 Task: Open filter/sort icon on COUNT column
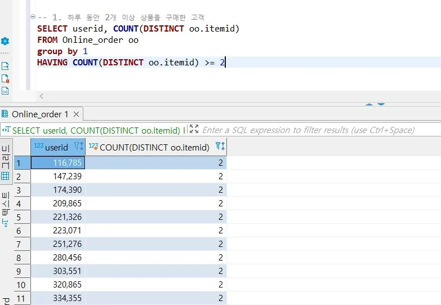220,146
